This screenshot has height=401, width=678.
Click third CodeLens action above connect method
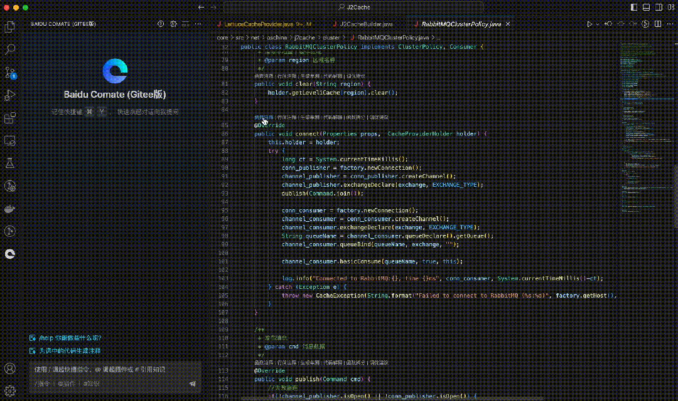click(309, 117)
